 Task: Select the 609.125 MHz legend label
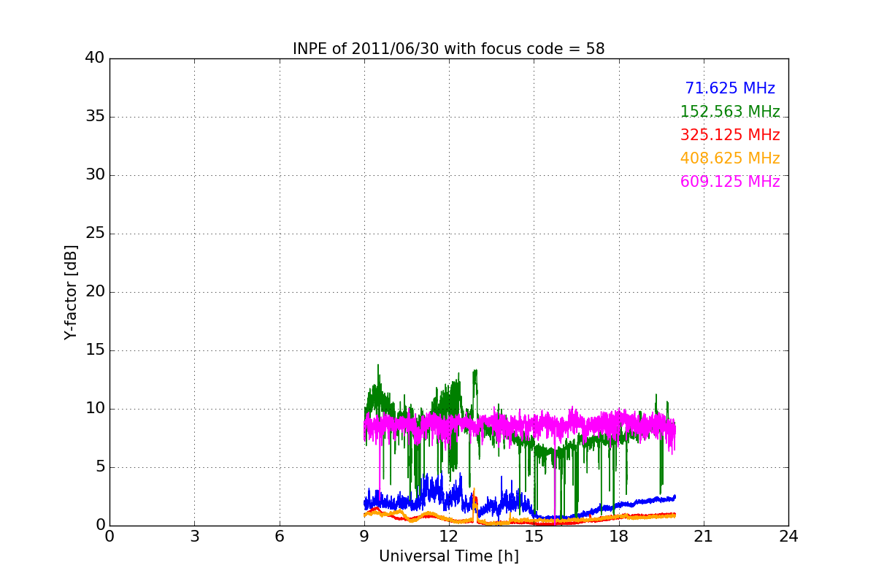[730, 182]
